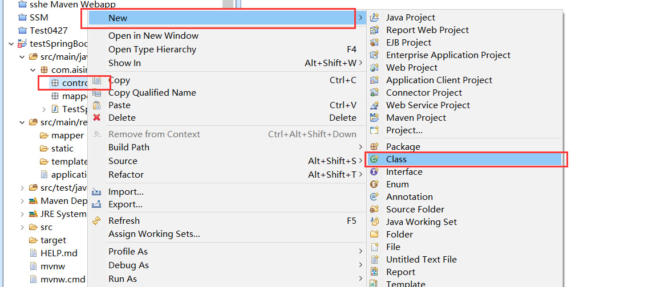This screenshot has width=648, height=287.
Task: Click the green Class icon
Action: click(x=374, y=159)
